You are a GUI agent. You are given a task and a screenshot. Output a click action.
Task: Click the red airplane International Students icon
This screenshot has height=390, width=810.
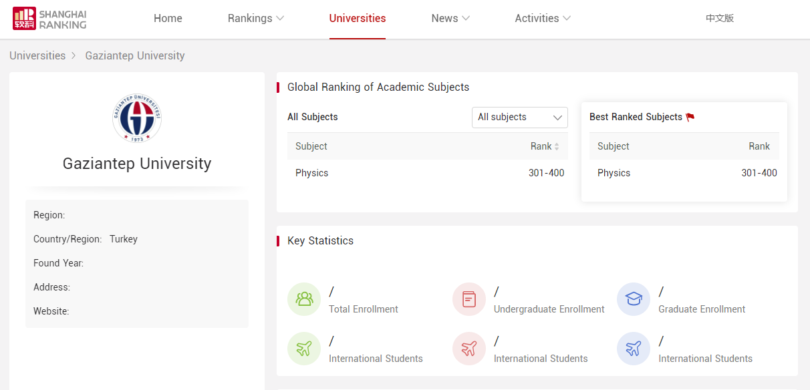[x=469, y=349]
